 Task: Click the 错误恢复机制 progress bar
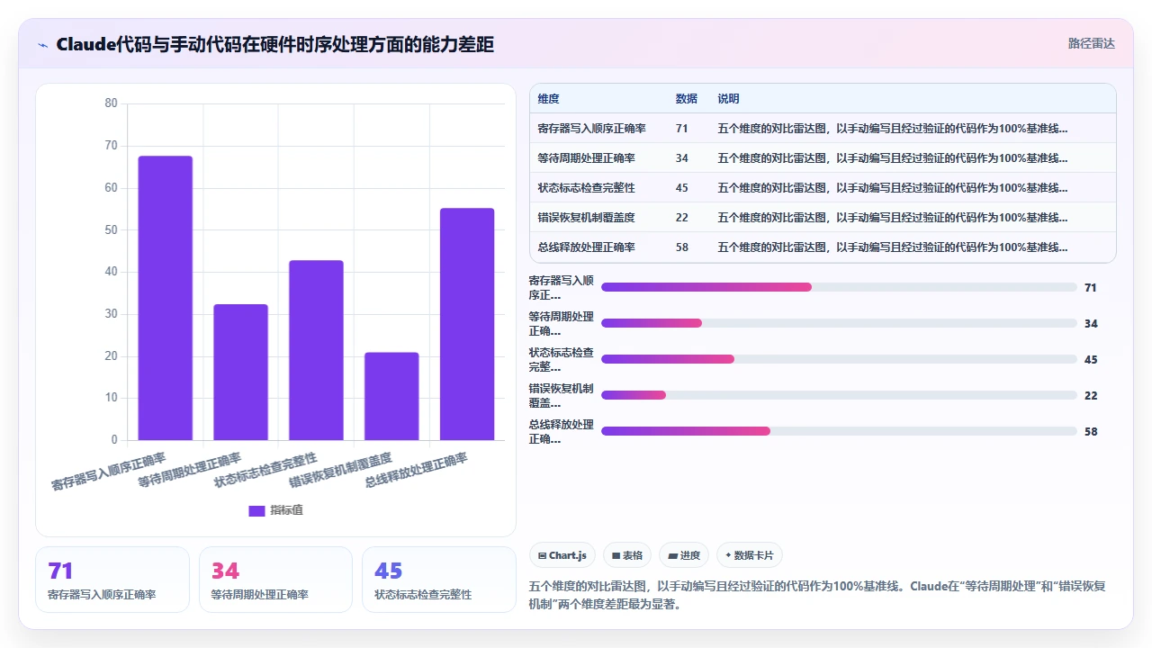(839, 395)
